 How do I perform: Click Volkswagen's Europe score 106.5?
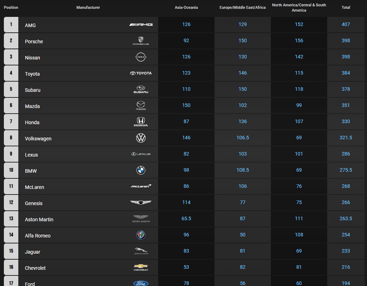[x=242, y=138]
